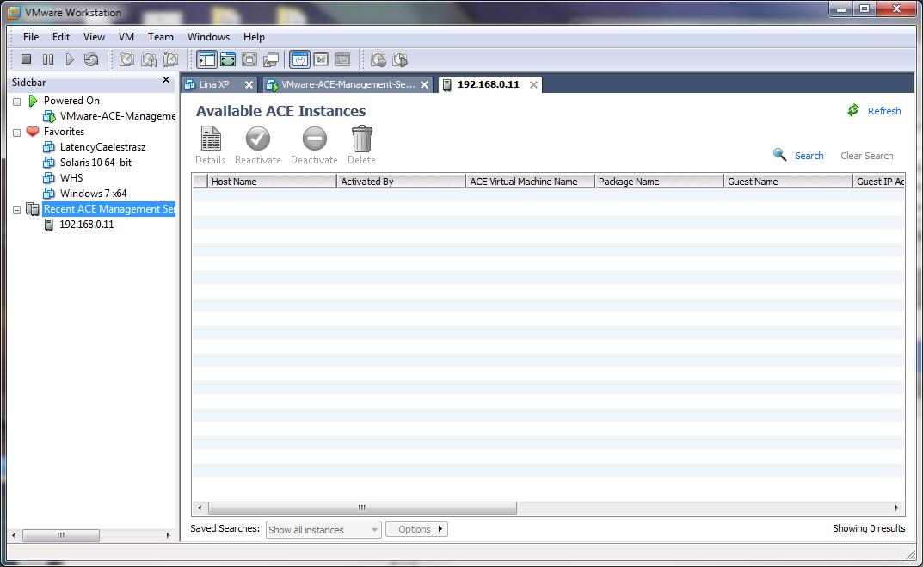Screen dimensions: 923x567
Task: Click the Reset VM circular arrows icon
Action: 91,59
